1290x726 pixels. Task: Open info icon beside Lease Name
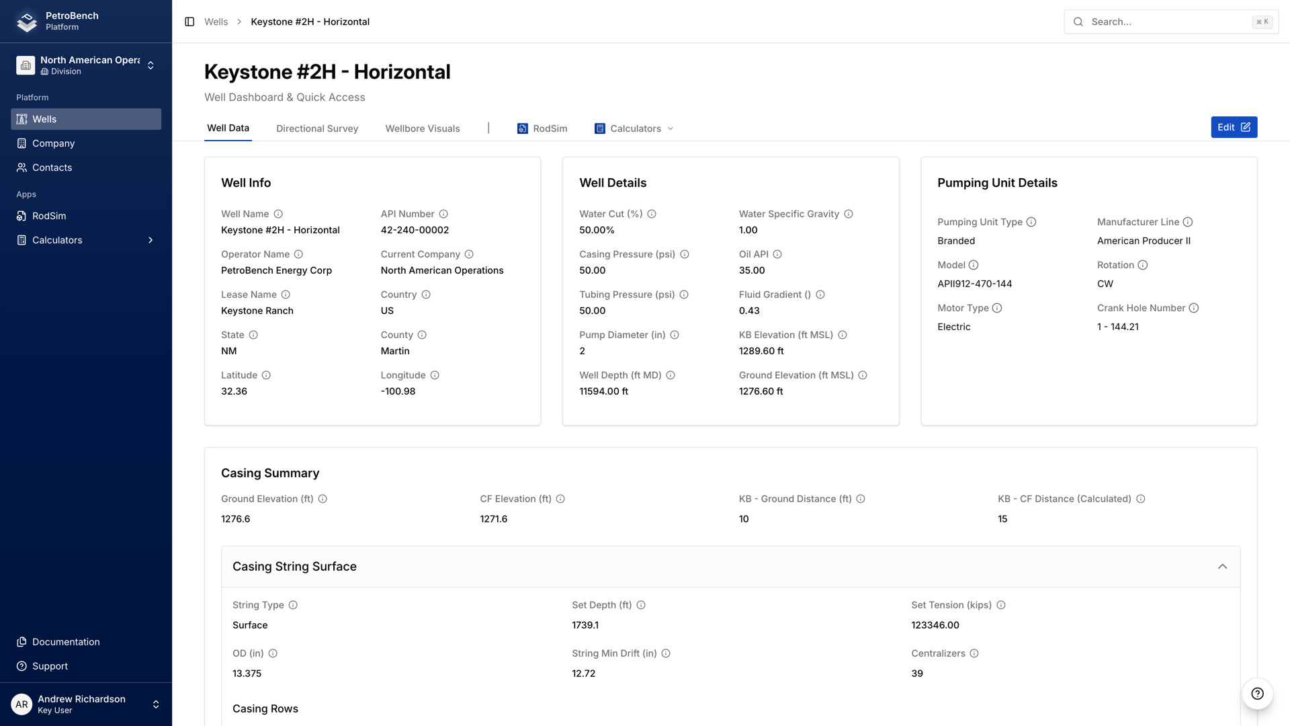286,294
